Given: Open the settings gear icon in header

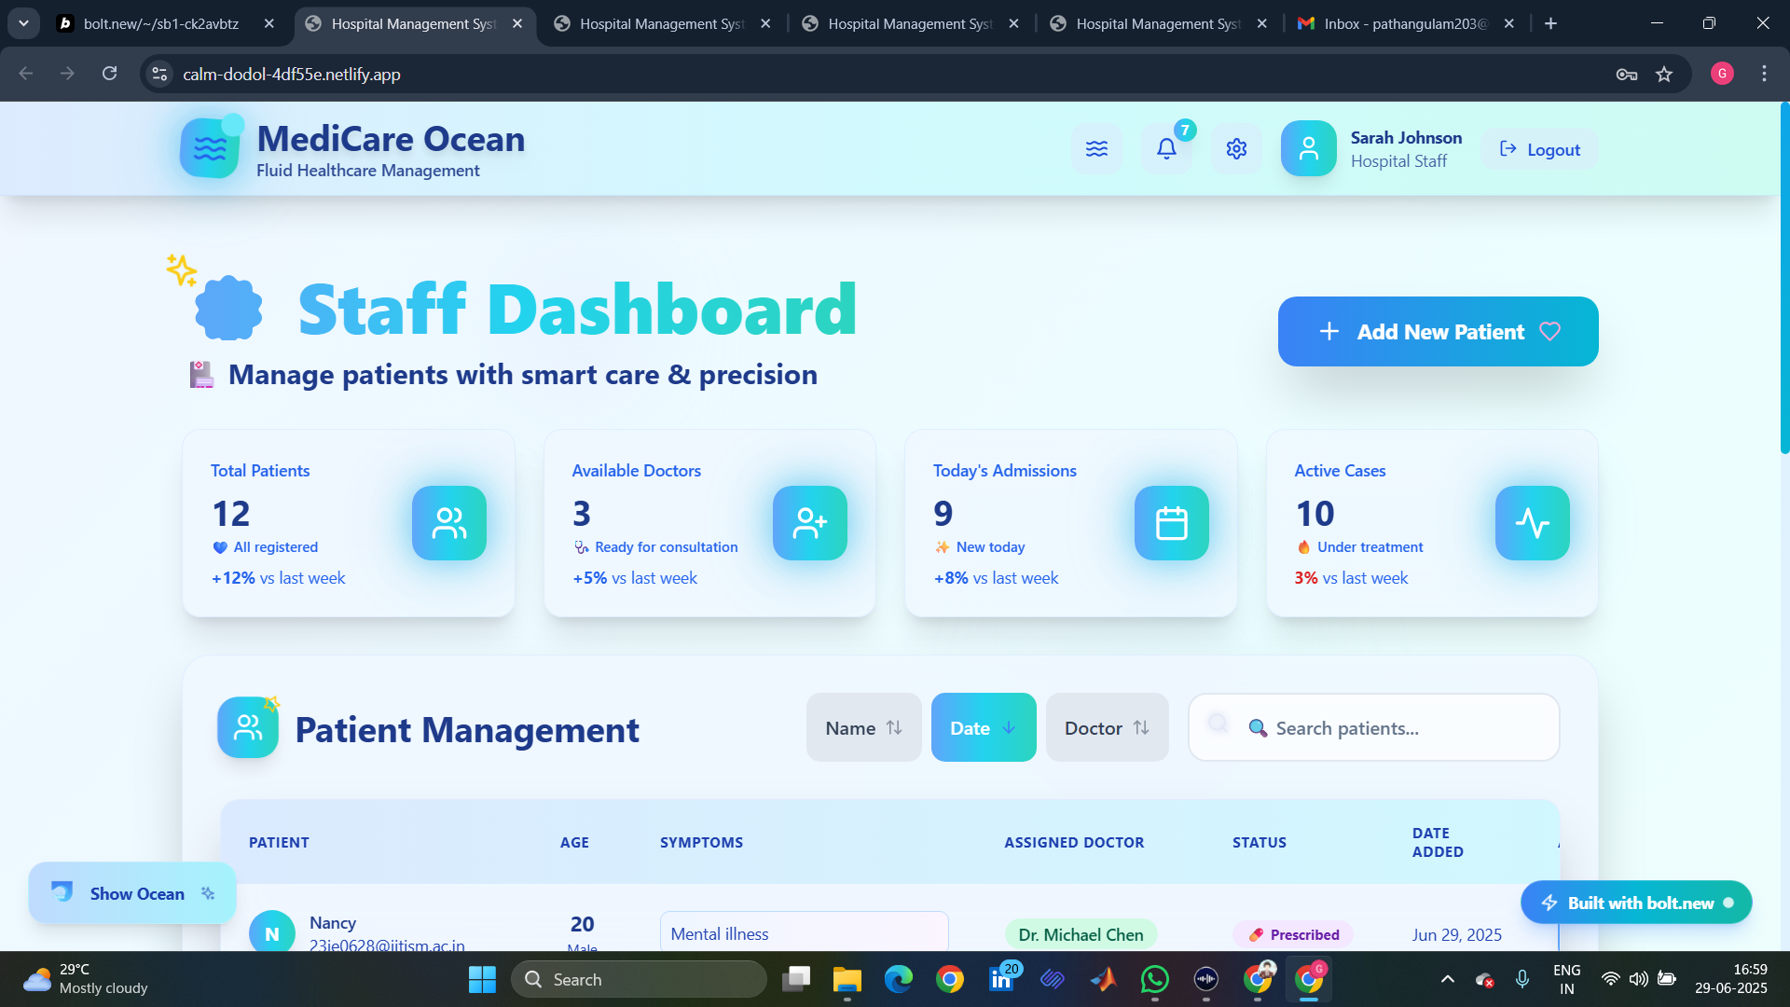Looking at the screenshot, I should click(1236, 149).
